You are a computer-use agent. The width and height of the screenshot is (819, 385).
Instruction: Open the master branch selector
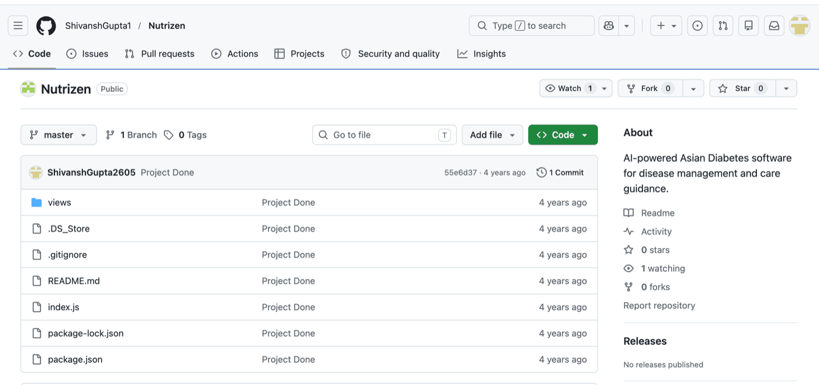(x=58, y=135)
